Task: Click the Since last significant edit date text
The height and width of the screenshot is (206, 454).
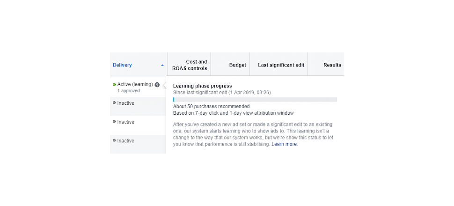Action: (x=222, y=92)
